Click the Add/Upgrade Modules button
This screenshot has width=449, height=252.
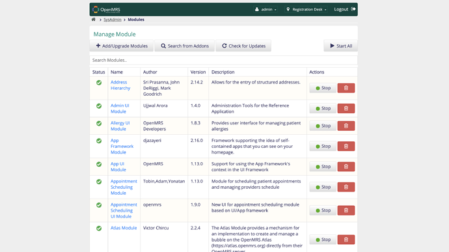[122, 46]
